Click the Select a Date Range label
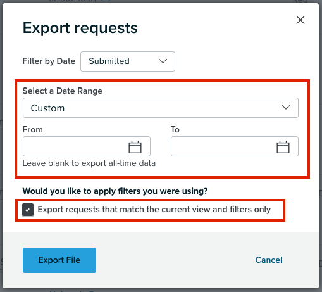The width and height of the screenshot is (322, 292). pos(63,91)
